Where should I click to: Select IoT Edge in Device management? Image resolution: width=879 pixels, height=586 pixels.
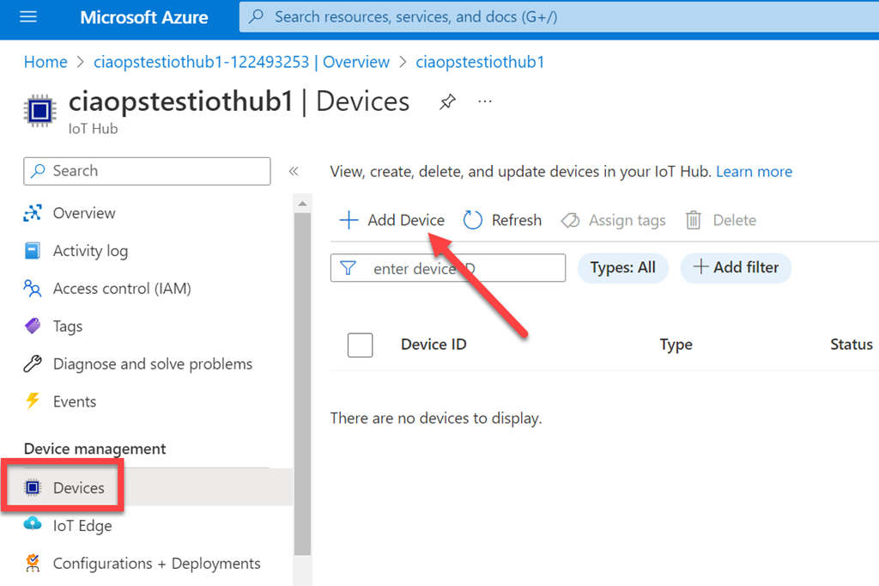(82, 526)
